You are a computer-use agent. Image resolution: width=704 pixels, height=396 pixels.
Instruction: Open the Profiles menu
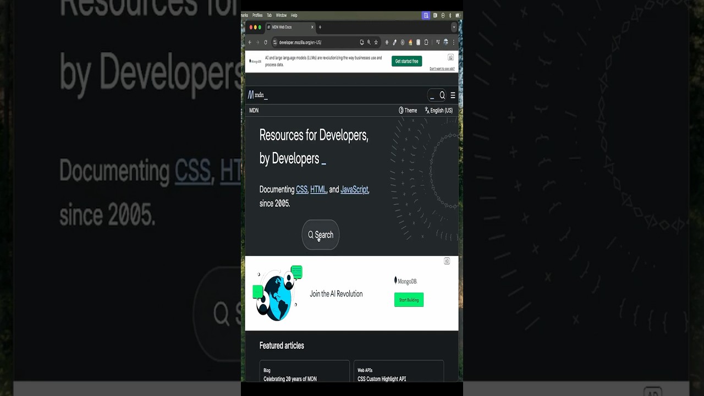click(x=257, y=15)
